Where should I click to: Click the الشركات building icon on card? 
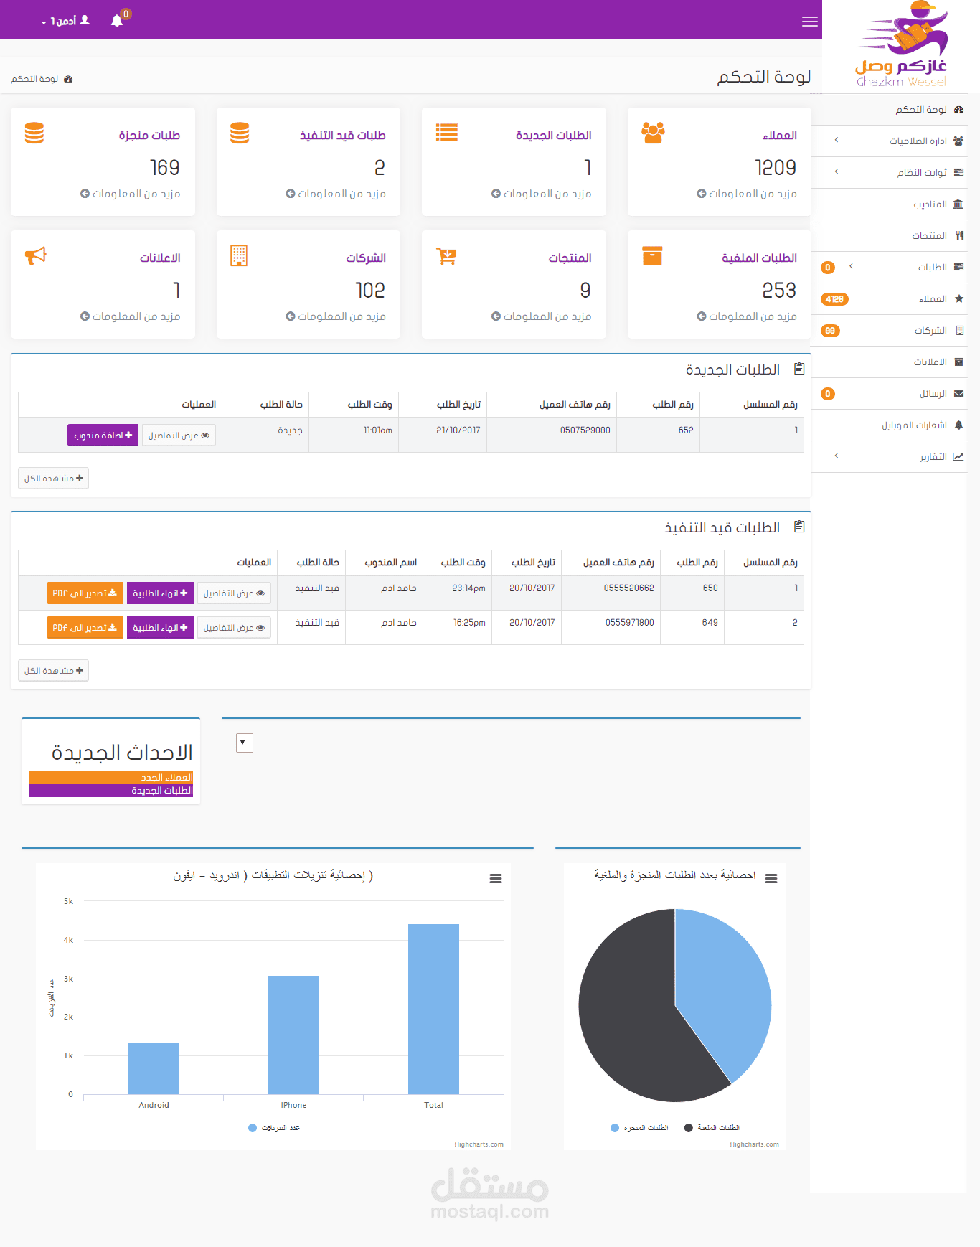coord(239,255)
